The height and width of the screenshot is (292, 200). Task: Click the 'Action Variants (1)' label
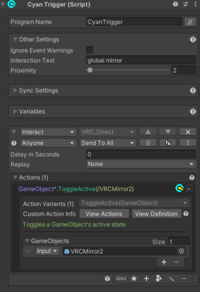48,204
